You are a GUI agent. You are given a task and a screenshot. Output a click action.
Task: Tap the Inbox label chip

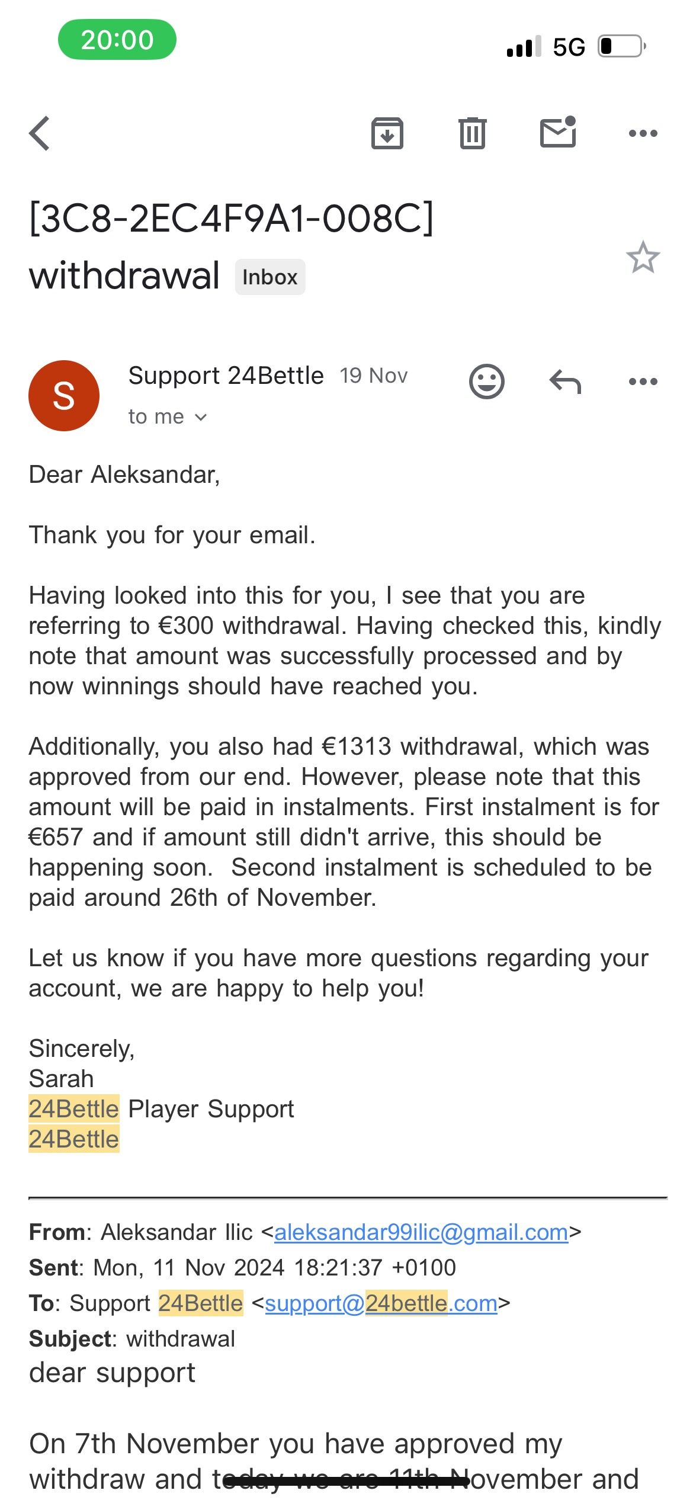[x=270, y=277]
